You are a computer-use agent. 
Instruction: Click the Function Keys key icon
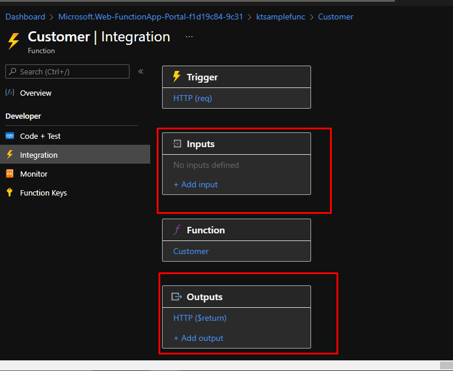pyautogui.click(x=9, y=193)
